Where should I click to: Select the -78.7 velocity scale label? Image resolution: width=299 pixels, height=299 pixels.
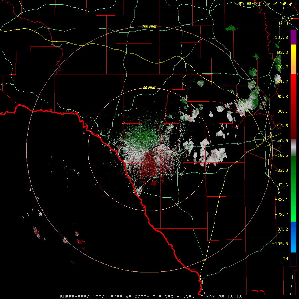[281, 215]
